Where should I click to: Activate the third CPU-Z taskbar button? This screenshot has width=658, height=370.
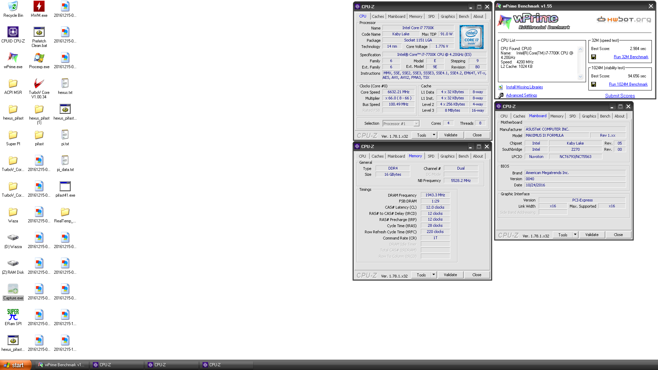point(226,365)
